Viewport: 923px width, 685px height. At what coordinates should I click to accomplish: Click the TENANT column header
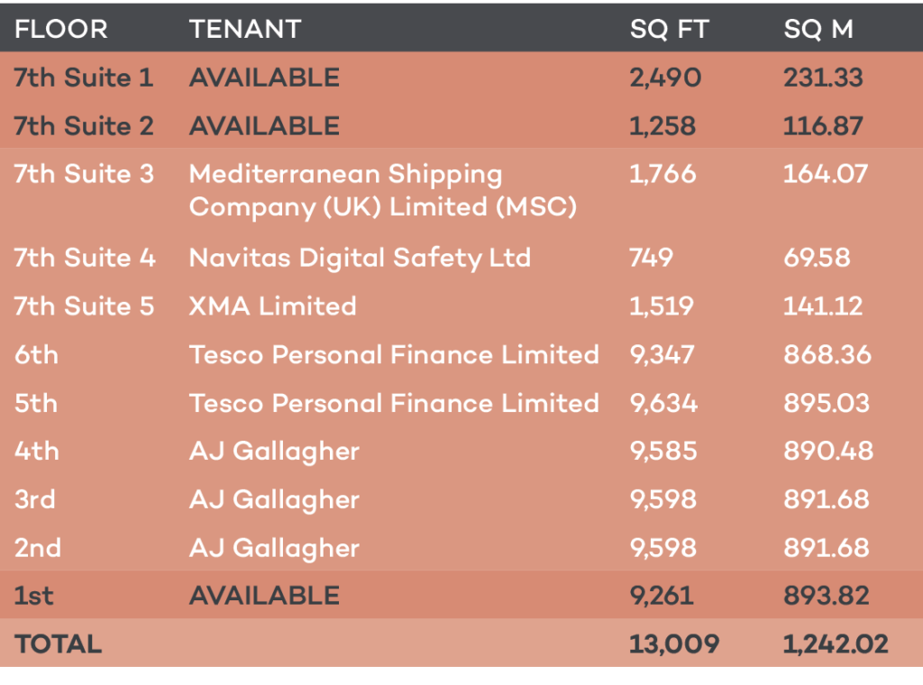(245, 29)
